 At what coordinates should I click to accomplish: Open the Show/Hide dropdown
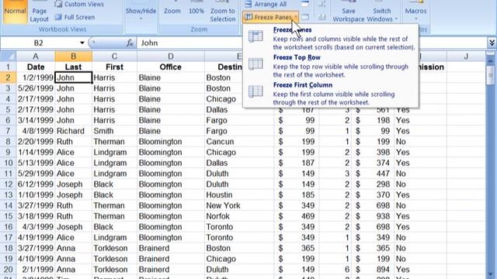click(x=141, y=12)
